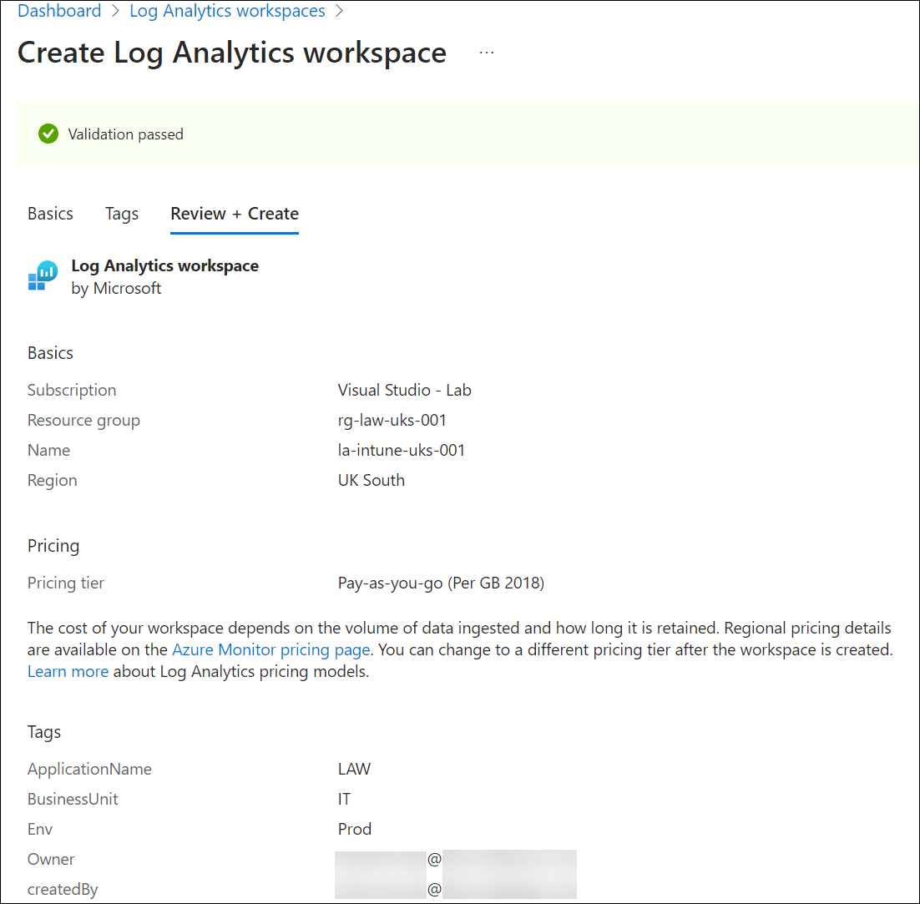
Task: Click the 'LAW' ApplicationName tag value
Action: pyautogui.click(x=354, y=769)
